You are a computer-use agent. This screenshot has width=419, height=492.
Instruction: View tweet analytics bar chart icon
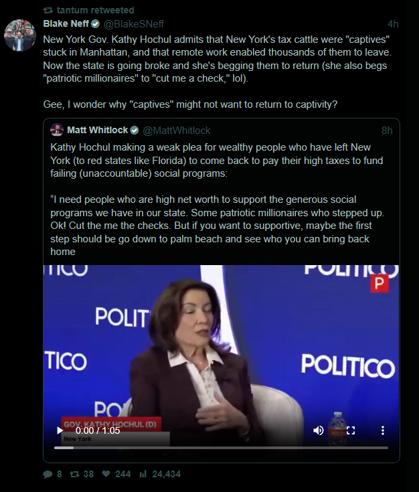[x=143, y=474]
